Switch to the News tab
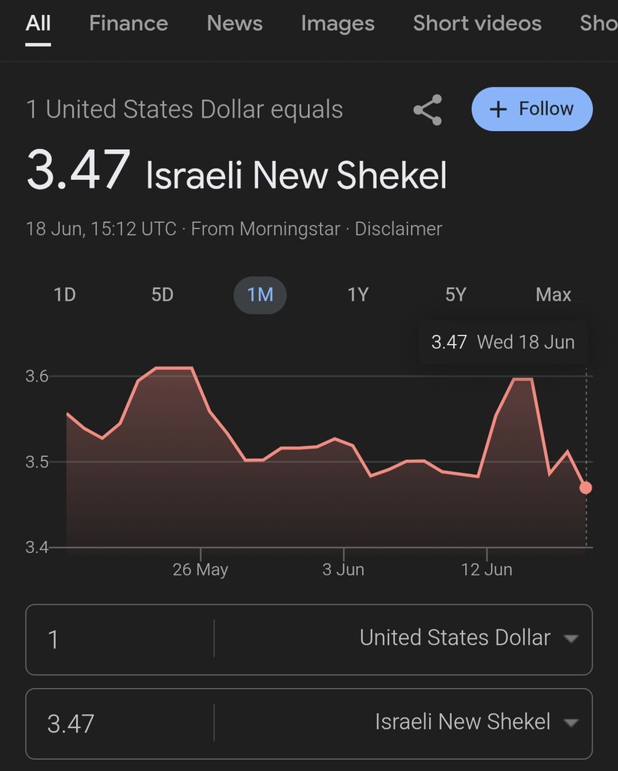 235,23
